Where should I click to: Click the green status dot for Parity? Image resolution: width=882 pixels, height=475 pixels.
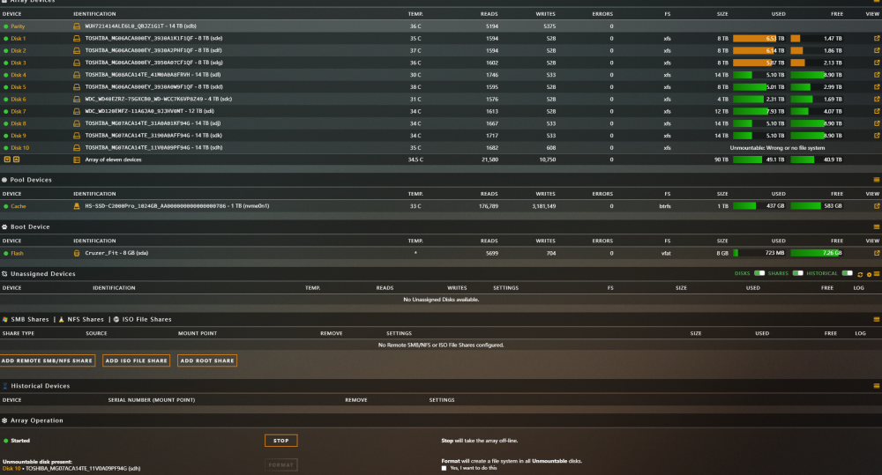coord(5,26)
